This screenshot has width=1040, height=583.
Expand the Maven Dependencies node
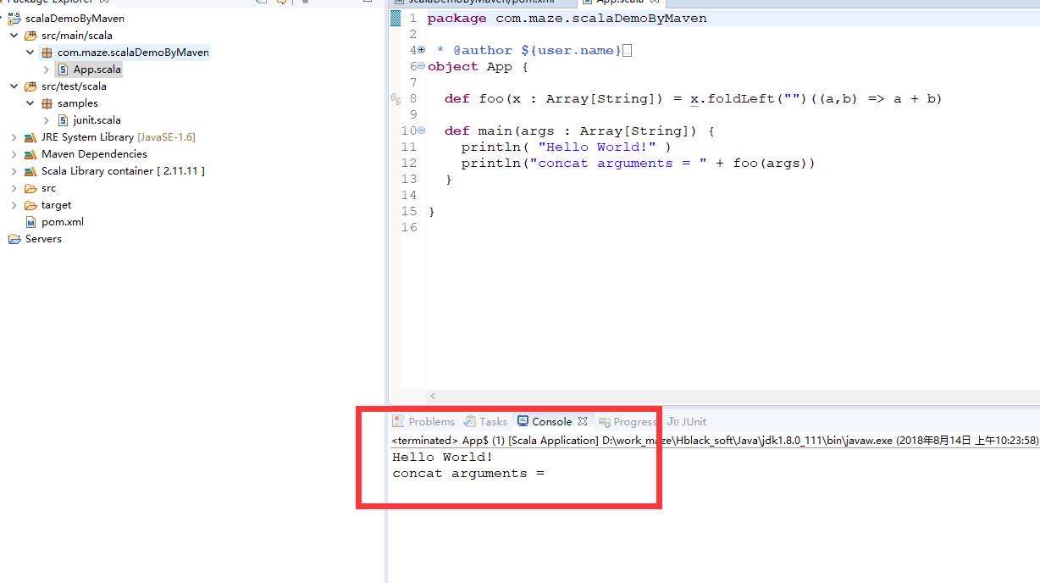click(x=14, y=154)
